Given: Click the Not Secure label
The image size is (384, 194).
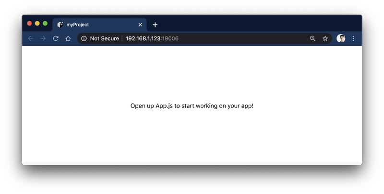Looking at the screenshot, I should [104, 38].
